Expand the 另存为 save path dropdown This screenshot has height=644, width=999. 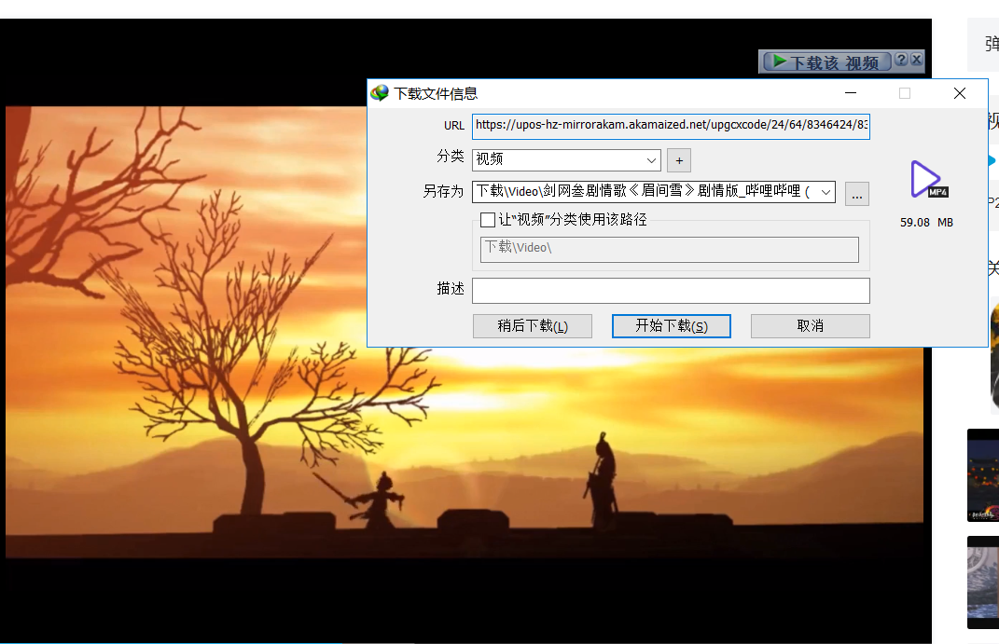coord(826,192)
